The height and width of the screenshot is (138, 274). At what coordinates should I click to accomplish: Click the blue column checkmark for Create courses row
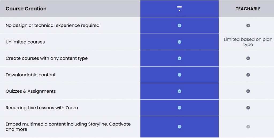[180, 58]
